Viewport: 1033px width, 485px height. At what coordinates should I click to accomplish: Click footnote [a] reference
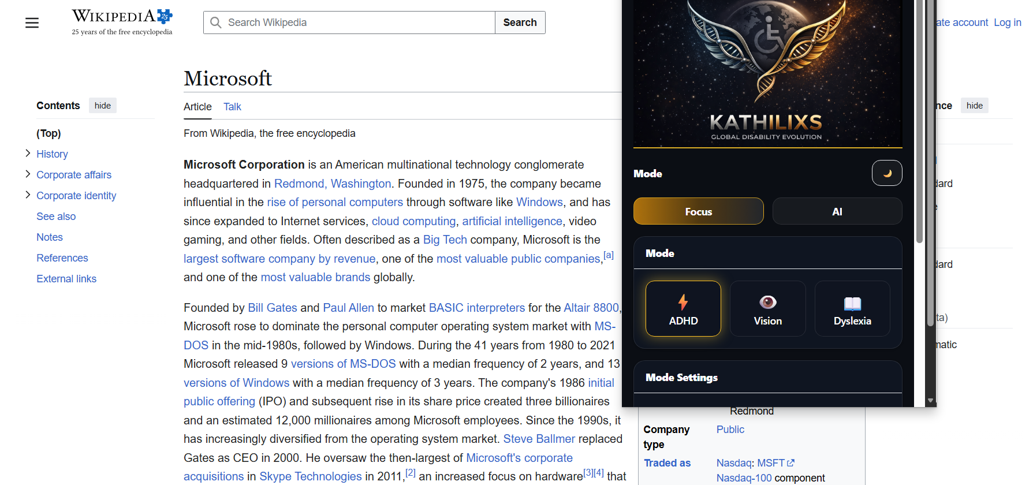pos(609,255)
